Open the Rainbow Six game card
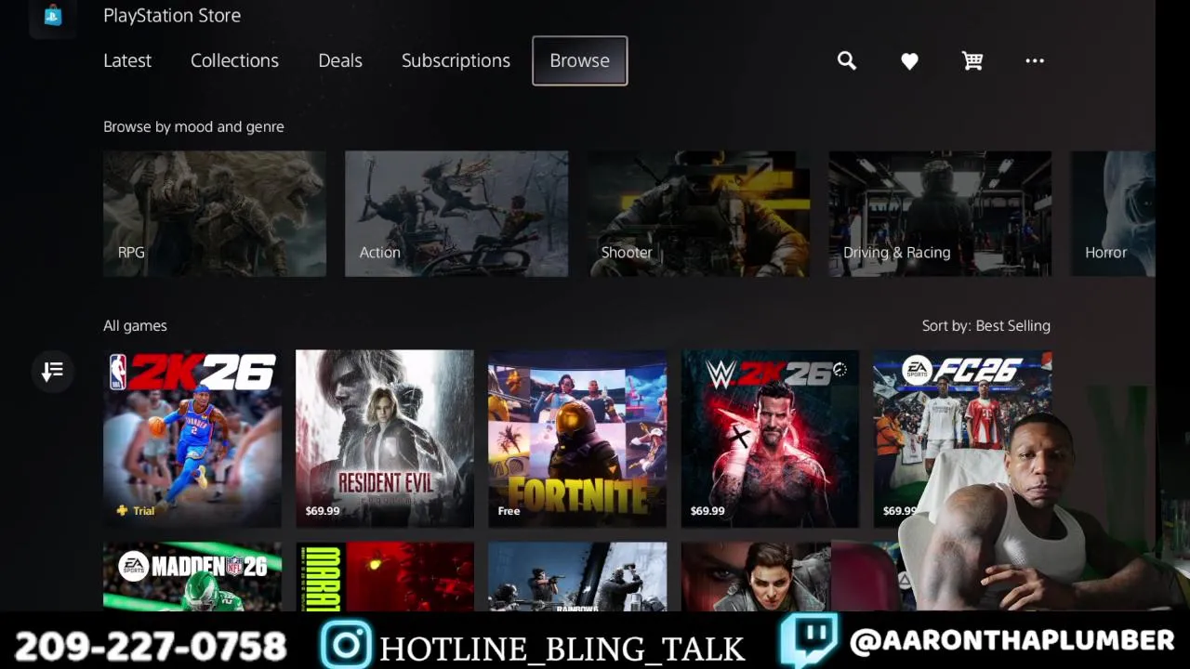Image resolution: width=1190 pixels, height=669 pixels. tap(577, 576)
